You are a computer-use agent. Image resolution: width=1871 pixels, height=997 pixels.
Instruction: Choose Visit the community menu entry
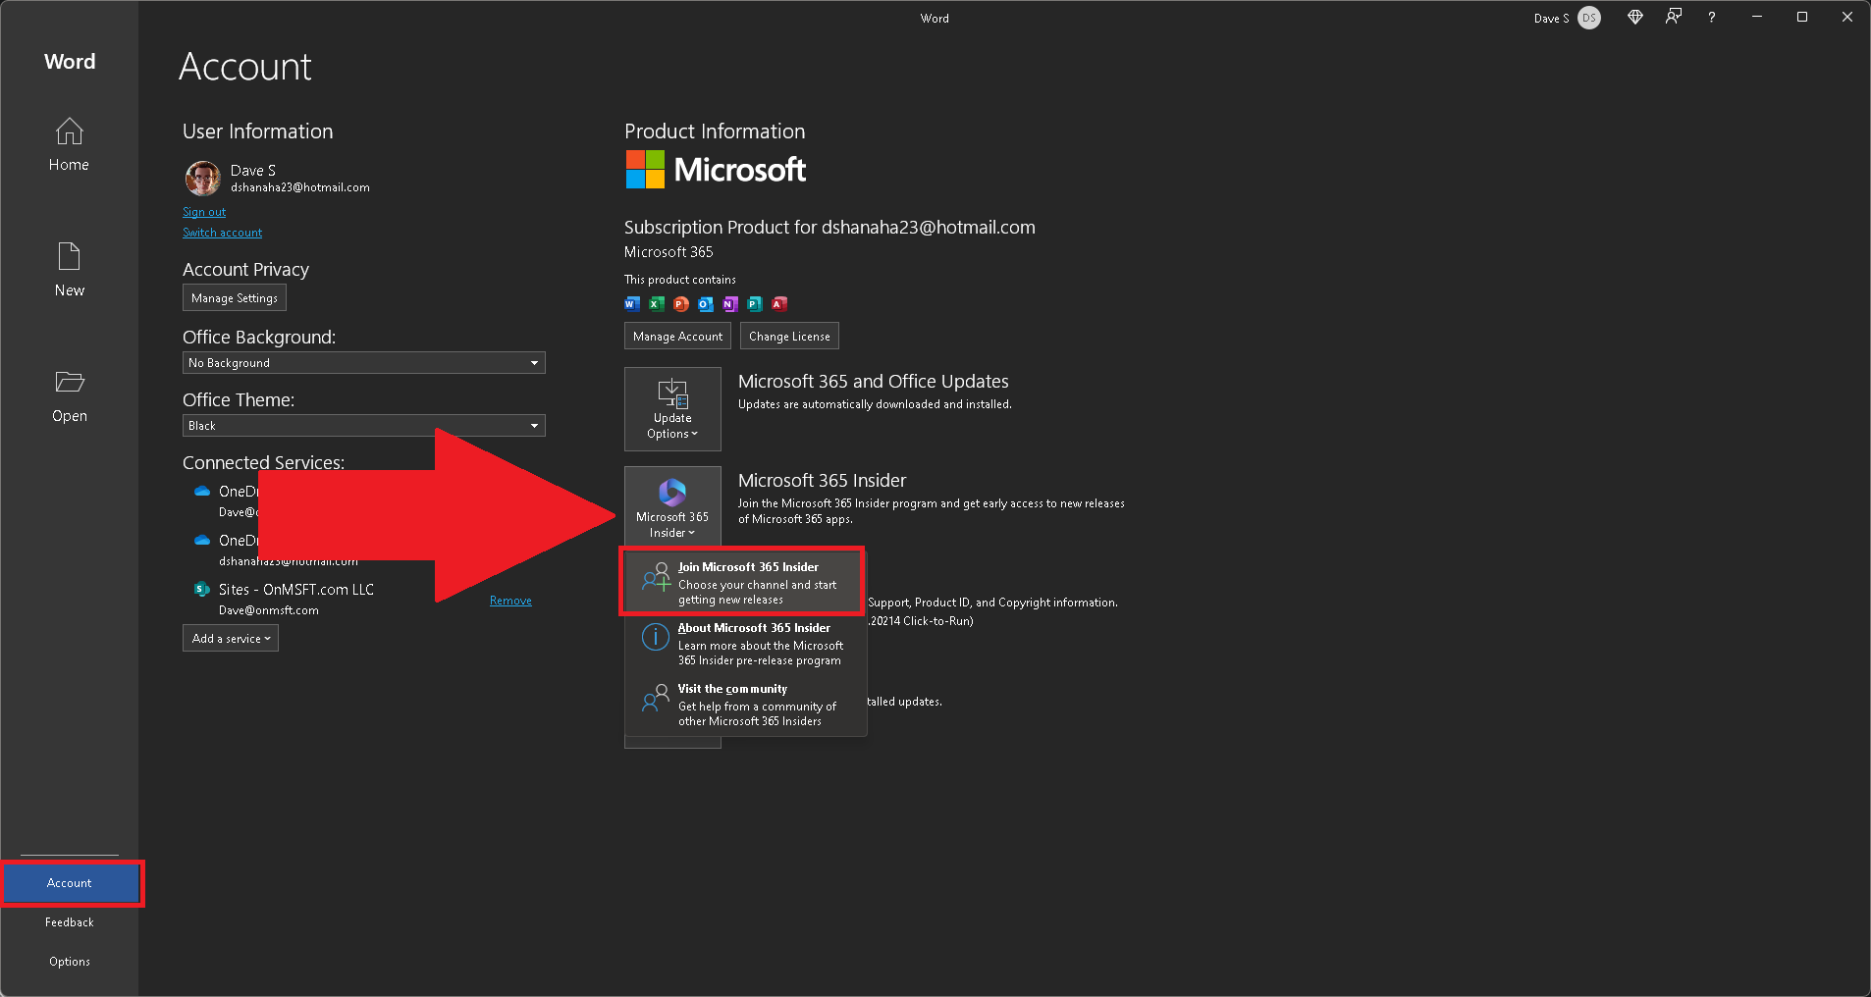745,705
